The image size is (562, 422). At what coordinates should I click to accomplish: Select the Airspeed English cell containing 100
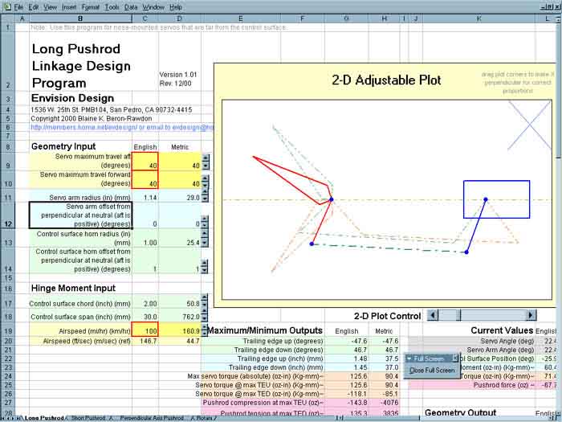[145, 330]
